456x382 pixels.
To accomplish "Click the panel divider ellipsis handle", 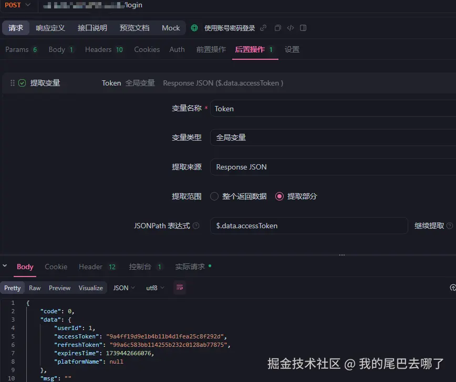I will click(x=342, y=255).
